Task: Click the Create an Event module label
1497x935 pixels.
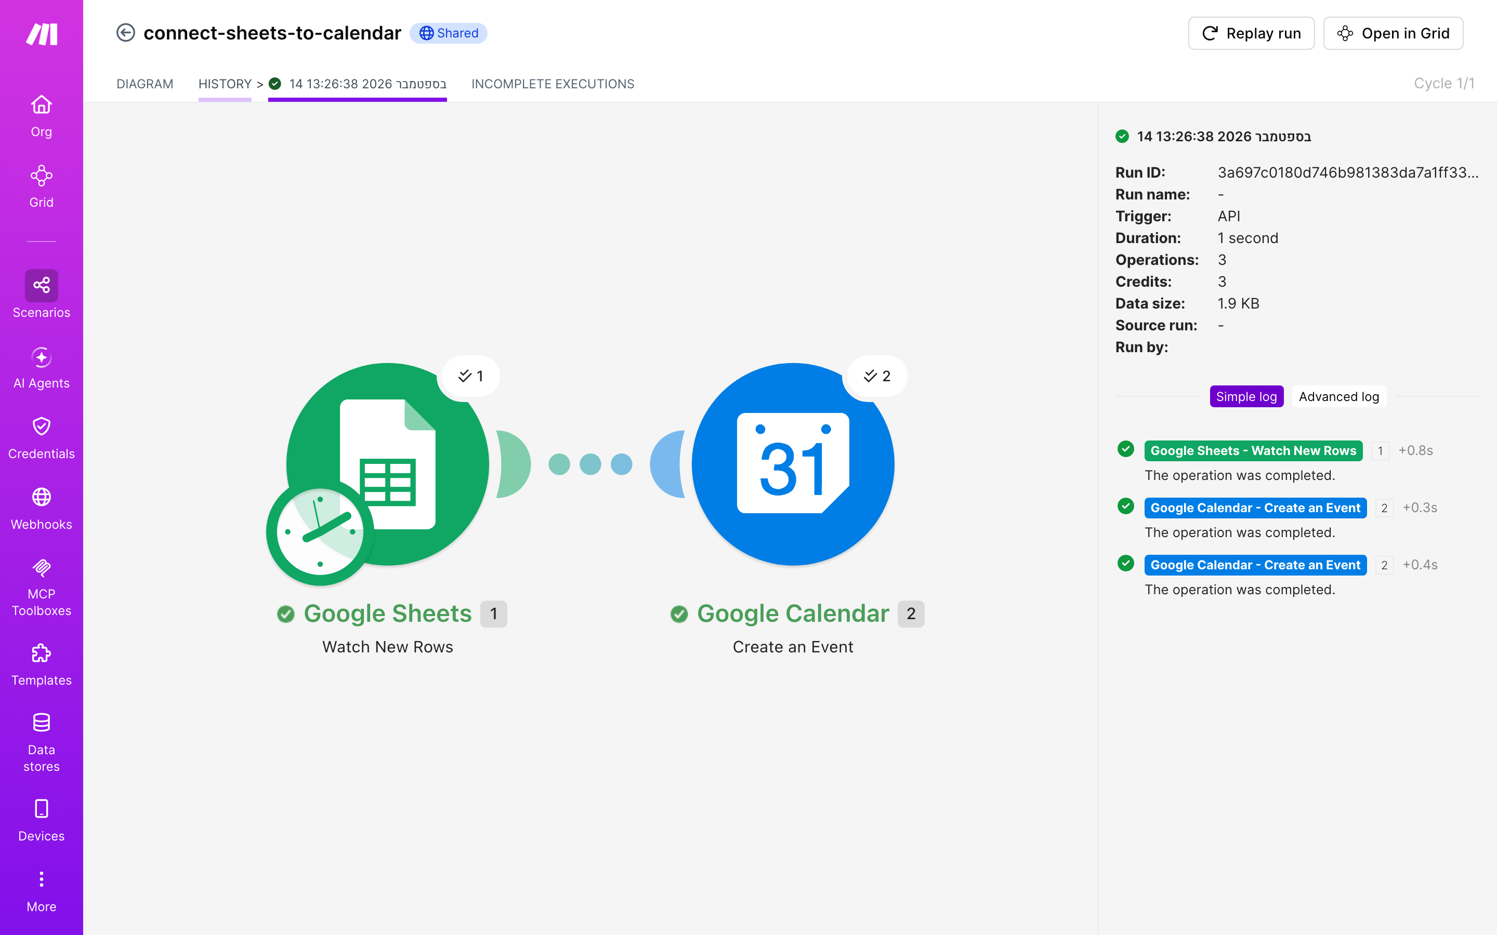Action: coord(793,647)
